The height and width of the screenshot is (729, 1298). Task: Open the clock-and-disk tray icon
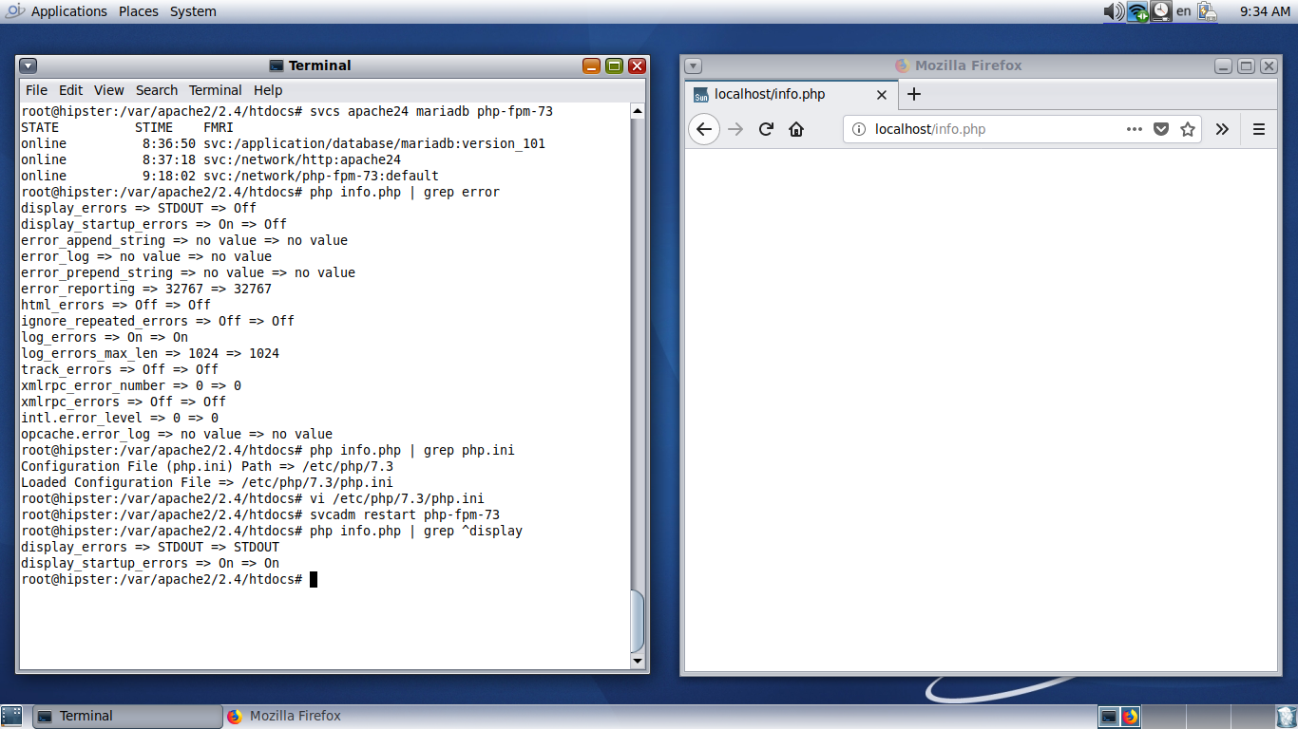pyautogui.click(x=1161, y=11)
